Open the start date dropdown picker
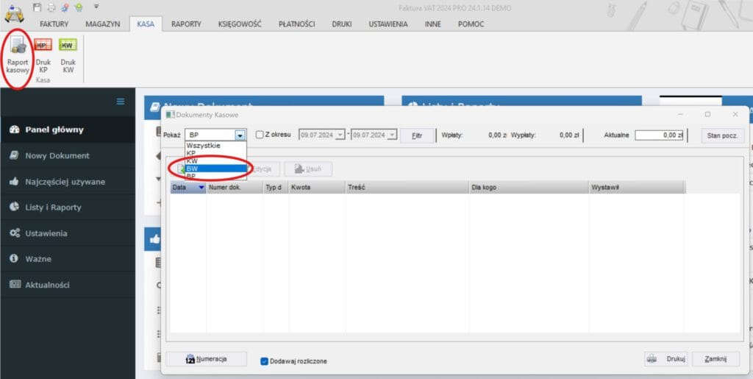753x379 pixels. pyautogui.click(x=340, y=135)
